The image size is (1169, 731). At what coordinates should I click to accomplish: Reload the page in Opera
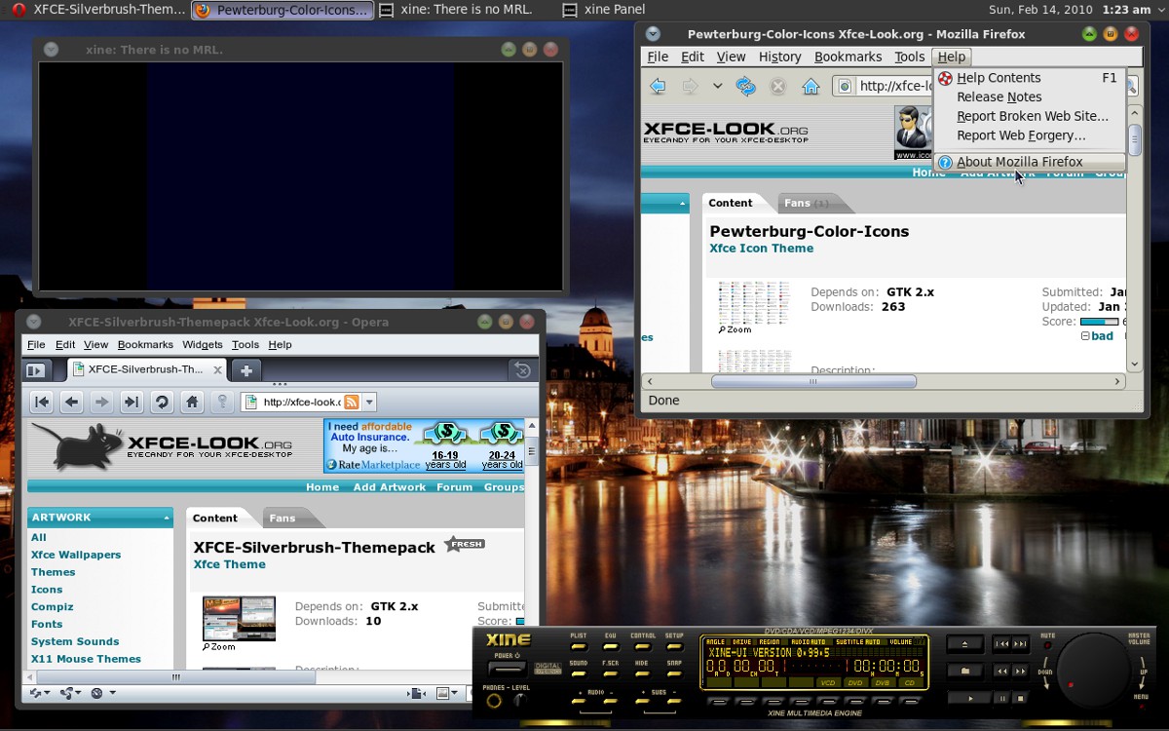pyautogui.click(x=163, y=402)
